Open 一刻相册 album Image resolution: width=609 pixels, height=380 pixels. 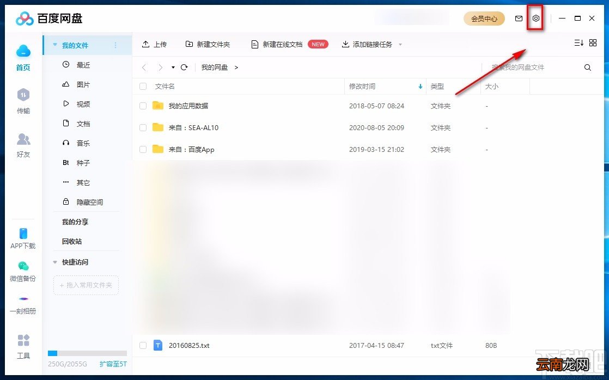[23, 305]
